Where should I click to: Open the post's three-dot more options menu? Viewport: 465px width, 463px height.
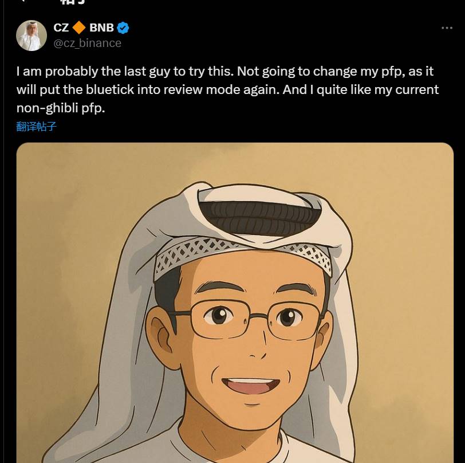[447, 28]
